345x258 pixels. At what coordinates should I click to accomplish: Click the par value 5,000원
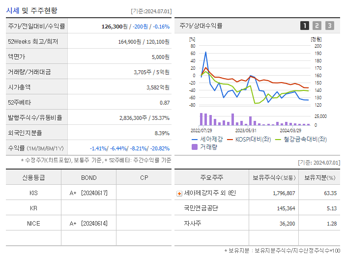(161, 57)
